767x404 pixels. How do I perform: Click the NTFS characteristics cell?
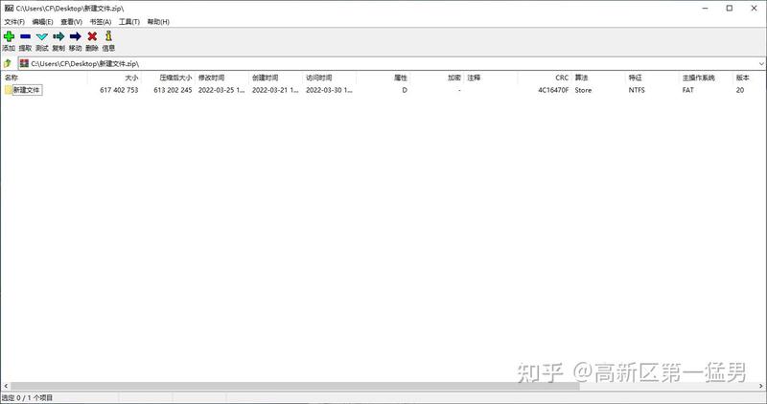pyautogui.click(x=637, y=90)
